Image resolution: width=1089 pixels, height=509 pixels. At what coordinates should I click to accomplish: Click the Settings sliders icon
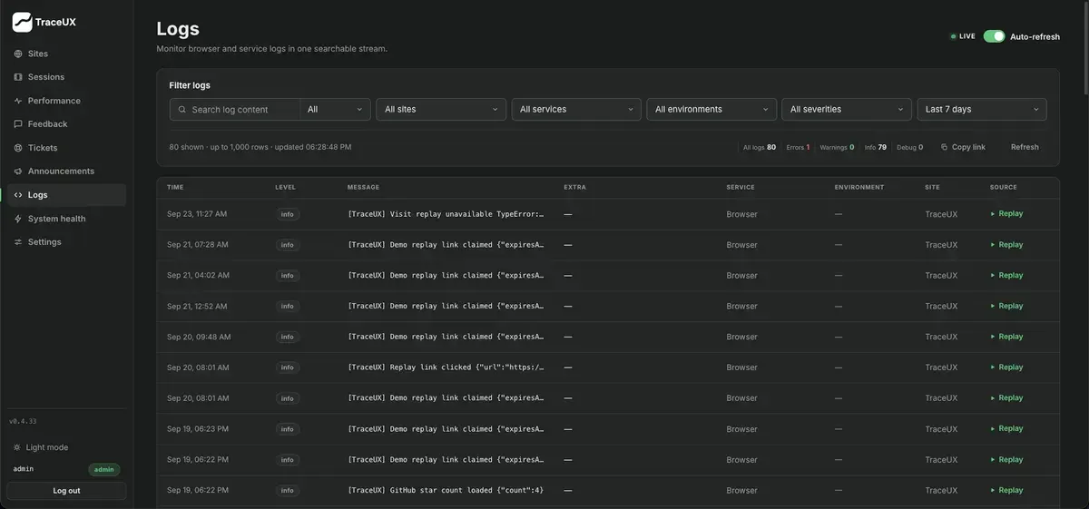(x=18, y=242)
